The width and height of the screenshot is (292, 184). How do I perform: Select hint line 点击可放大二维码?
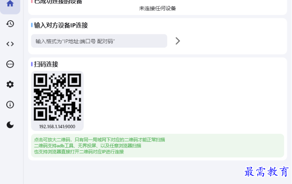99,140
